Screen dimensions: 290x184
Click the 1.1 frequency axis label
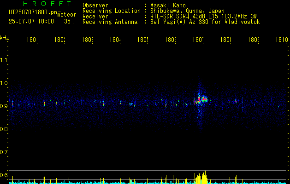click(4, 60)
